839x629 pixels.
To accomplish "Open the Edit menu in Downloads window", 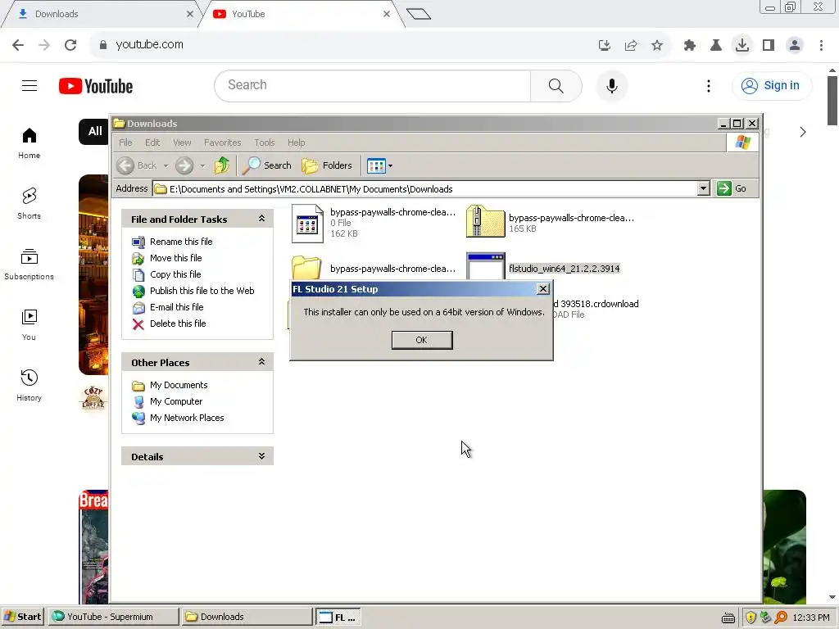I will 152,143.
